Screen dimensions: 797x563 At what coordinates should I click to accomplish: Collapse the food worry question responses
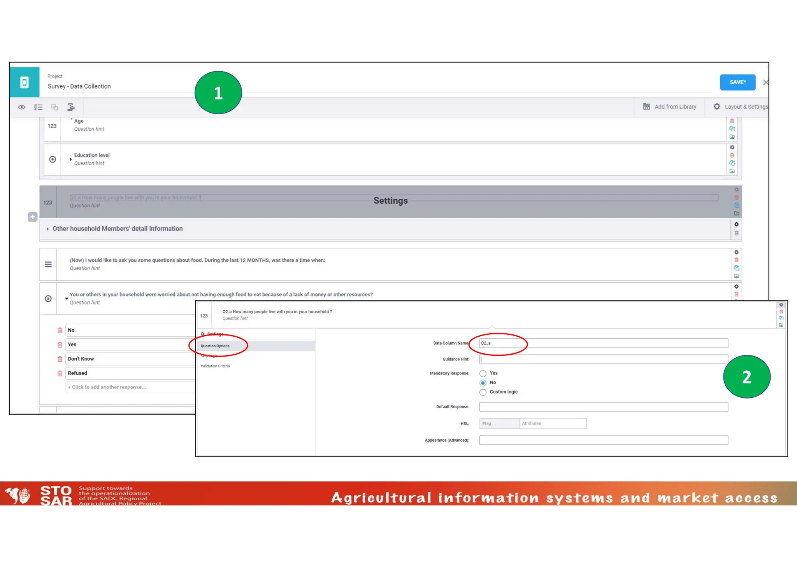click(67, 299)
